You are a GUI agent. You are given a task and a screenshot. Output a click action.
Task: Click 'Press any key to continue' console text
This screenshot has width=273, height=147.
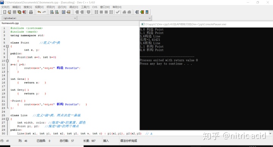click(166, 64)
